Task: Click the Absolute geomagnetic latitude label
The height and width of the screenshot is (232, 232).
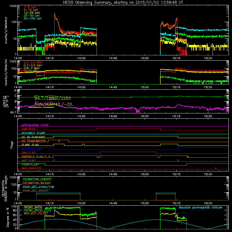Action: click(200, 207)
